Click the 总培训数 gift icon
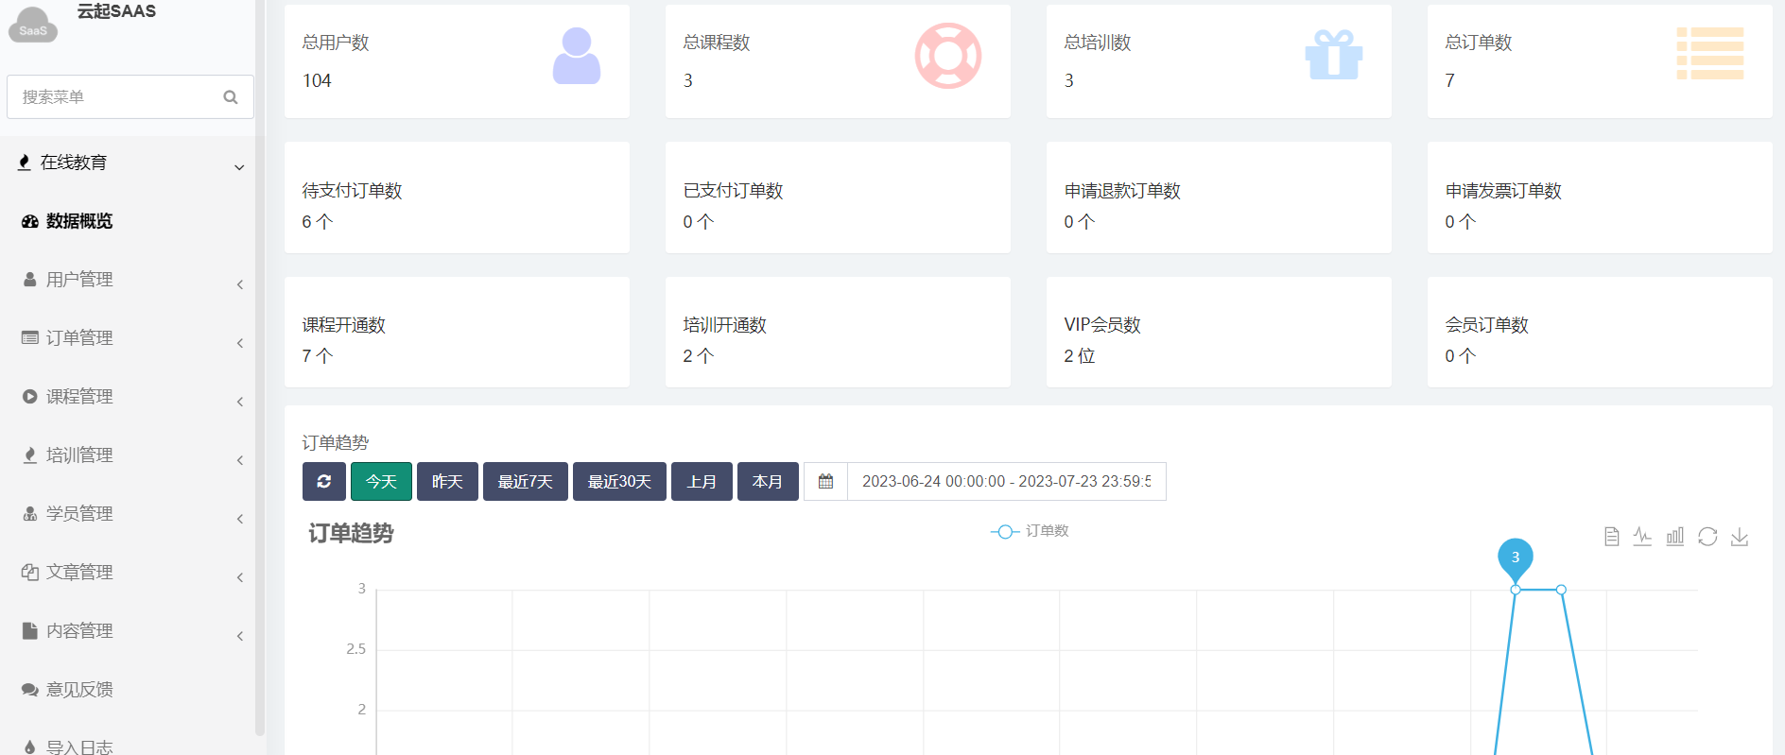This screenshot has height=755, width=1785. click(1334, 54)
